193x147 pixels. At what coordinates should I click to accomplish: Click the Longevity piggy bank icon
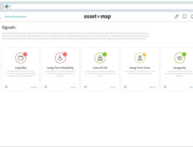(x=179, y=58)
